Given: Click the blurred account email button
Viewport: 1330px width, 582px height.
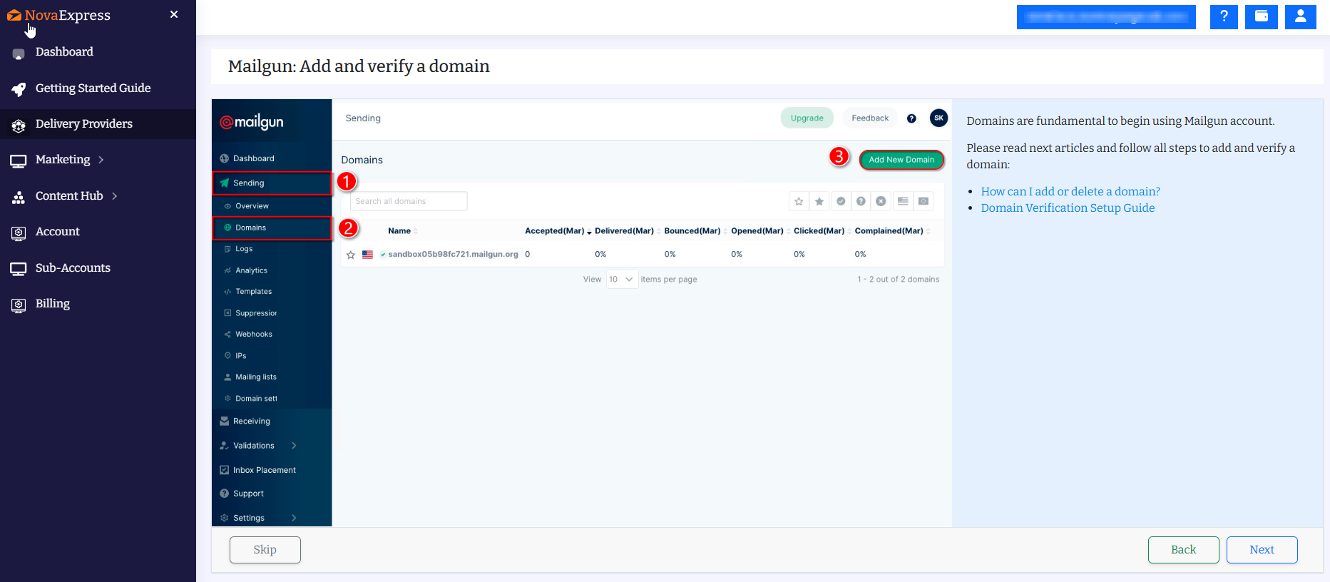Looking at the screenshot, I should coord(1105,17).
